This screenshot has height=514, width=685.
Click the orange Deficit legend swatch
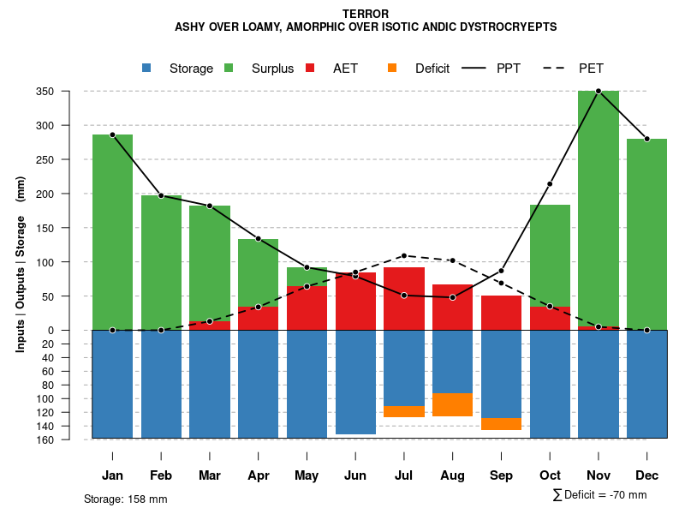click(x=392, y=69)
